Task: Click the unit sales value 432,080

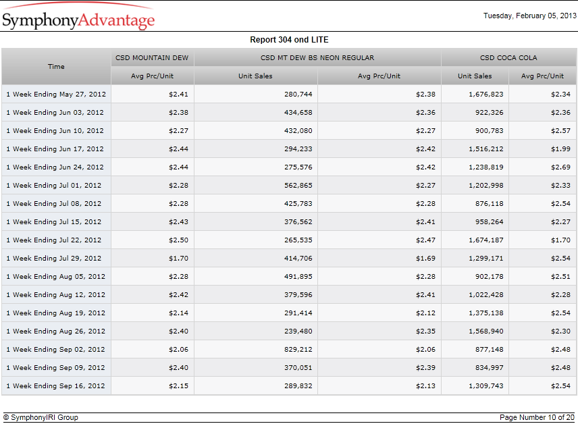Action: pos(298,130)
